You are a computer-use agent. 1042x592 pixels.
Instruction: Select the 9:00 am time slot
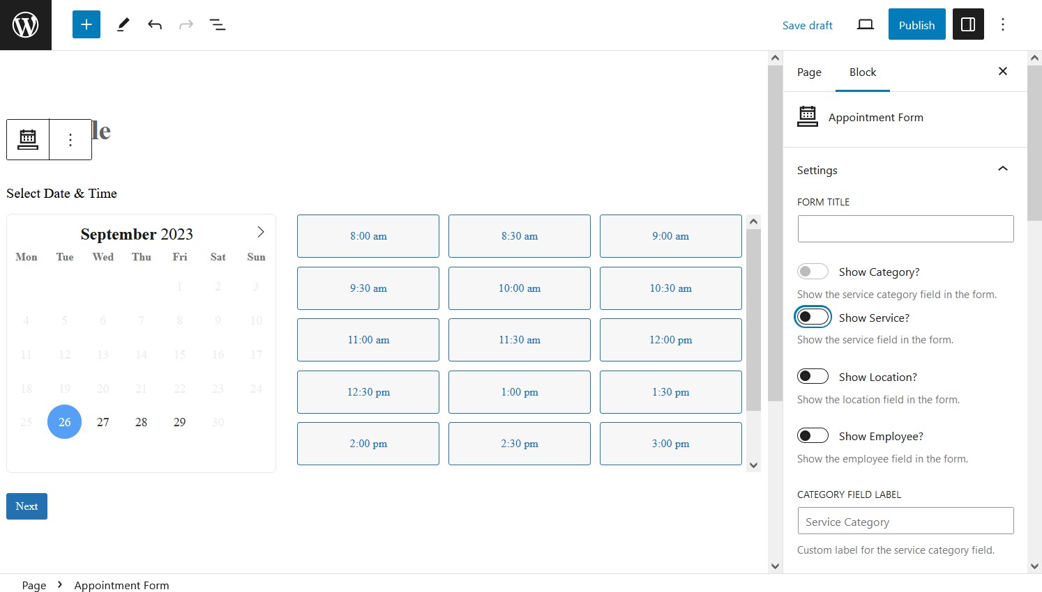point(671,236)
